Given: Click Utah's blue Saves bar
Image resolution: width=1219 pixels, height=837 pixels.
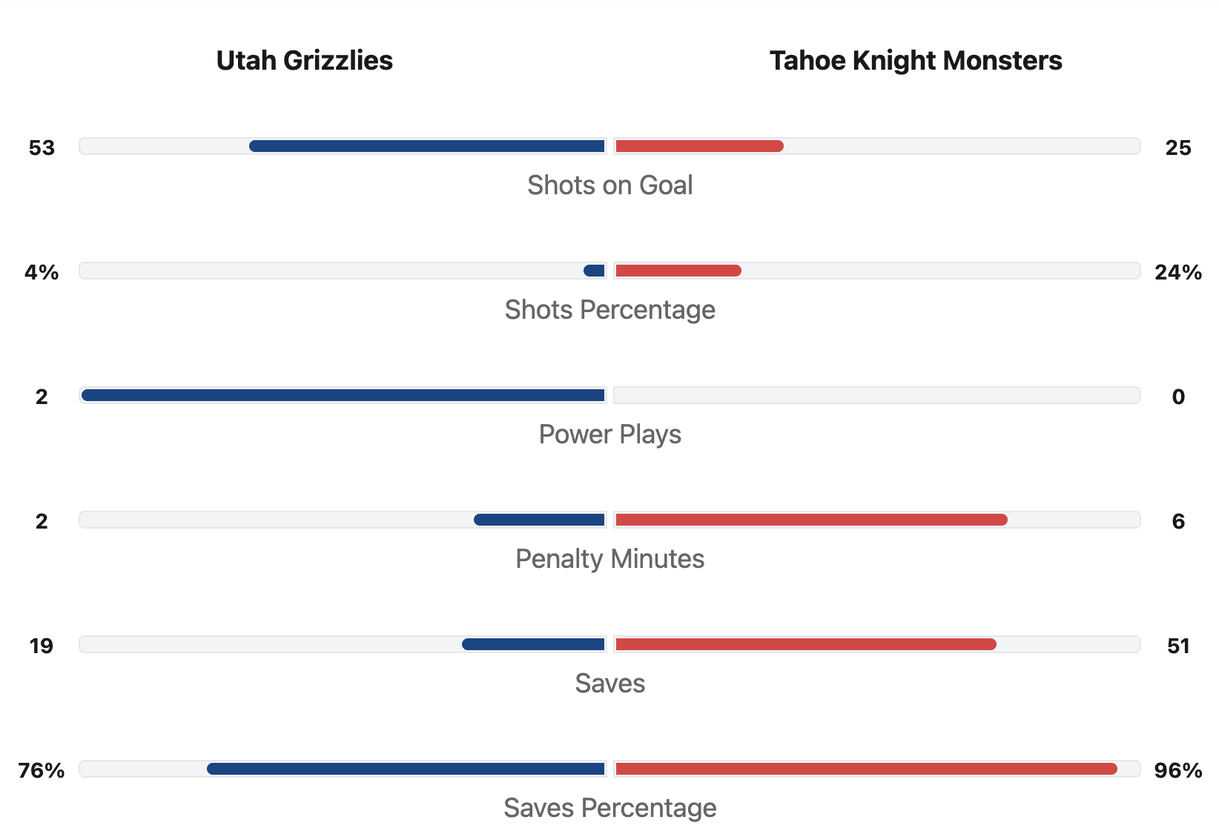Looking at the screenshot, I should tap(533, 644).
